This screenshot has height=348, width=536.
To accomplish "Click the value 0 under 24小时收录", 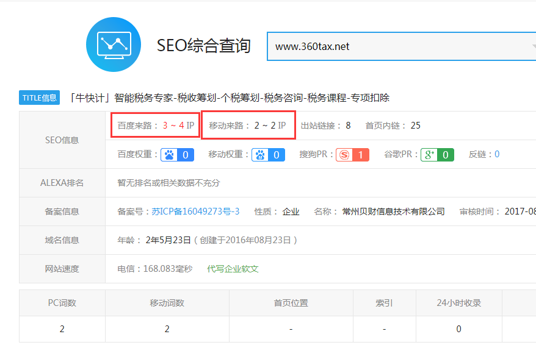I will 459,329.
